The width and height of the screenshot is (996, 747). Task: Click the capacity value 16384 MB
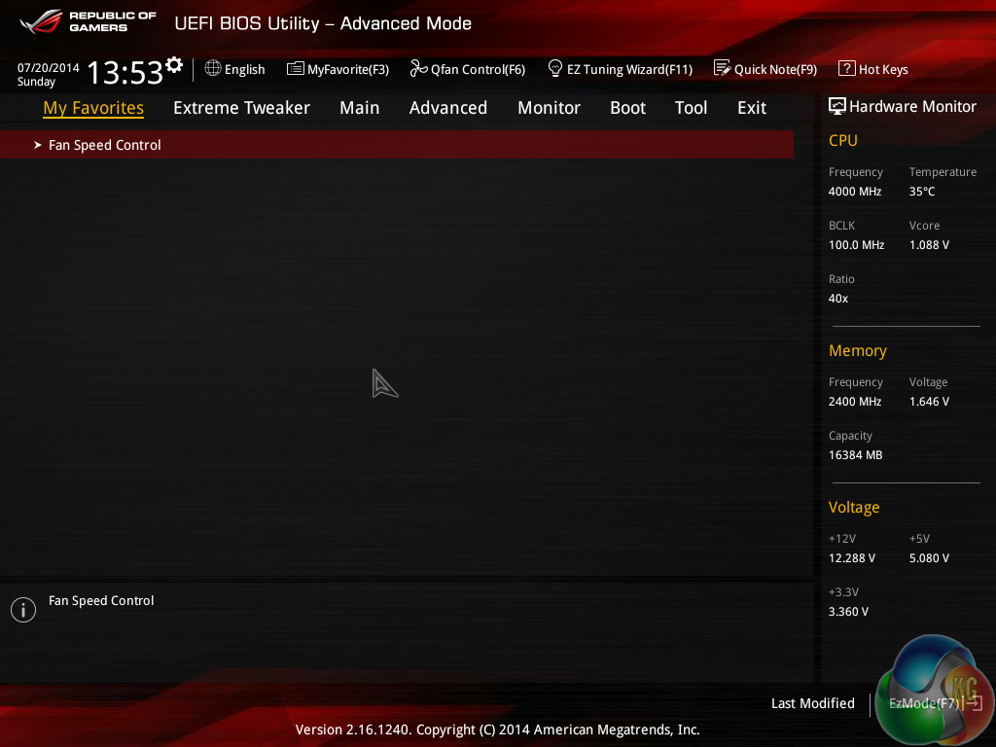pyautogui.click(x=855, y=455)
